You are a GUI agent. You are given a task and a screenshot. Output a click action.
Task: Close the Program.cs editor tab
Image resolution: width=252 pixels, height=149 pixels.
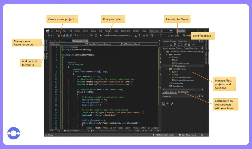pos(87,41)
